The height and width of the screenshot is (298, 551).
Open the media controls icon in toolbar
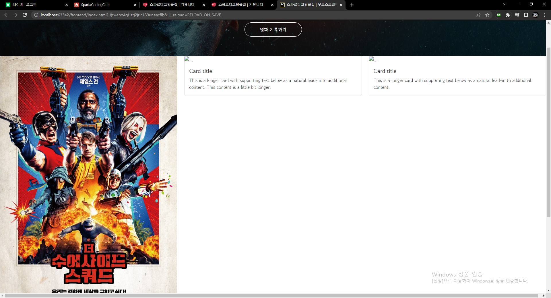coord(517,15)
